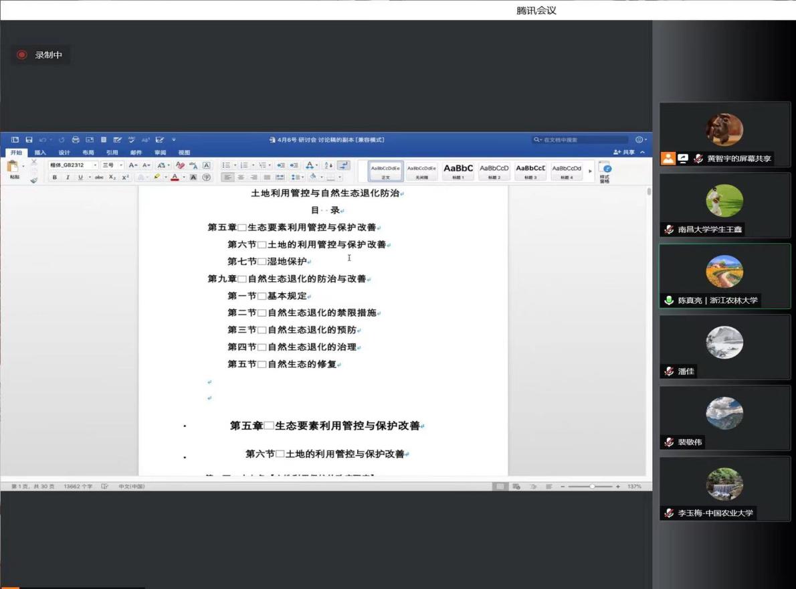
Task: Open the font size dropdown 三号
Action: coord(112,165)
